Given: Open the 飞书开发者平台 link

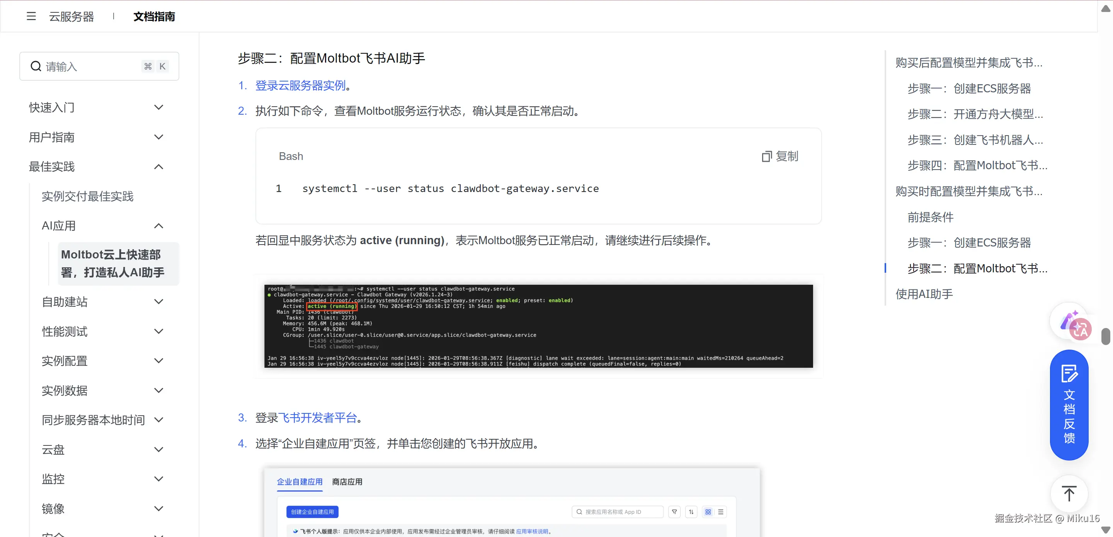Looking at the screenshot, I should pyautogui.click(x=317, y=418).
